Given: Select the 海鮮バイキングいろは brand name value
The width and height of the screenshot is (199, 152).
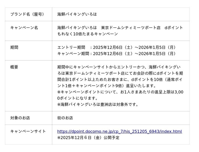Looking at the screenshot, I should tap(77, 14).
